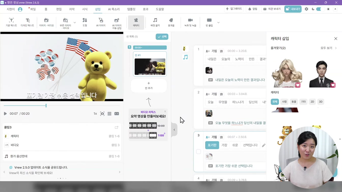342x192 pixels.
Task: Unfavorite the suited man character heart
Action: coord(333,85)
